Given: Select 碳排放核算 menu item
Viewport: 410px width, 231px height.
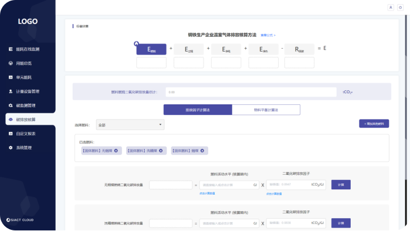Looking at the screenshot, I should 31,120.
